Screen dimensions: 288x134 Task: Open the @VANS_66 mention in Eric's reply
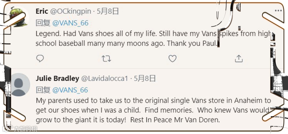click(70, 23)
